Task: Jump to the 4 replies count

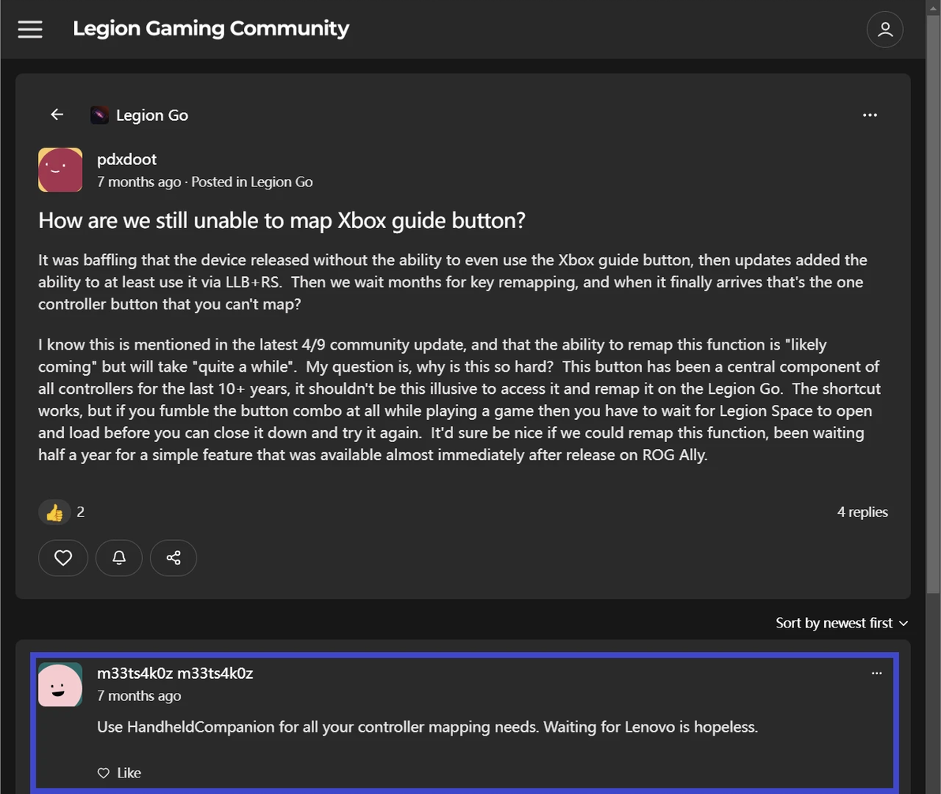Action: (x=862, y=512)
